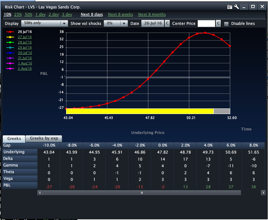The width and height of the screenshot is (268, 220).
Task: Open the Display SIMs only dropdown
Action: [44, 23]
